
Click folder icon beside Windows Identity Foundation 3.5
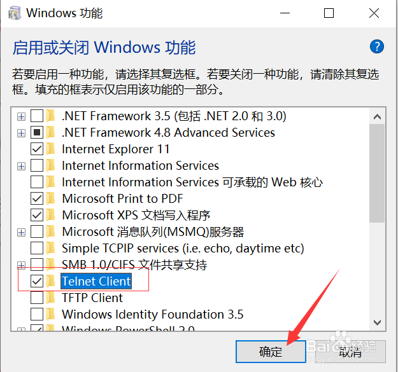[x=52, y=314]
